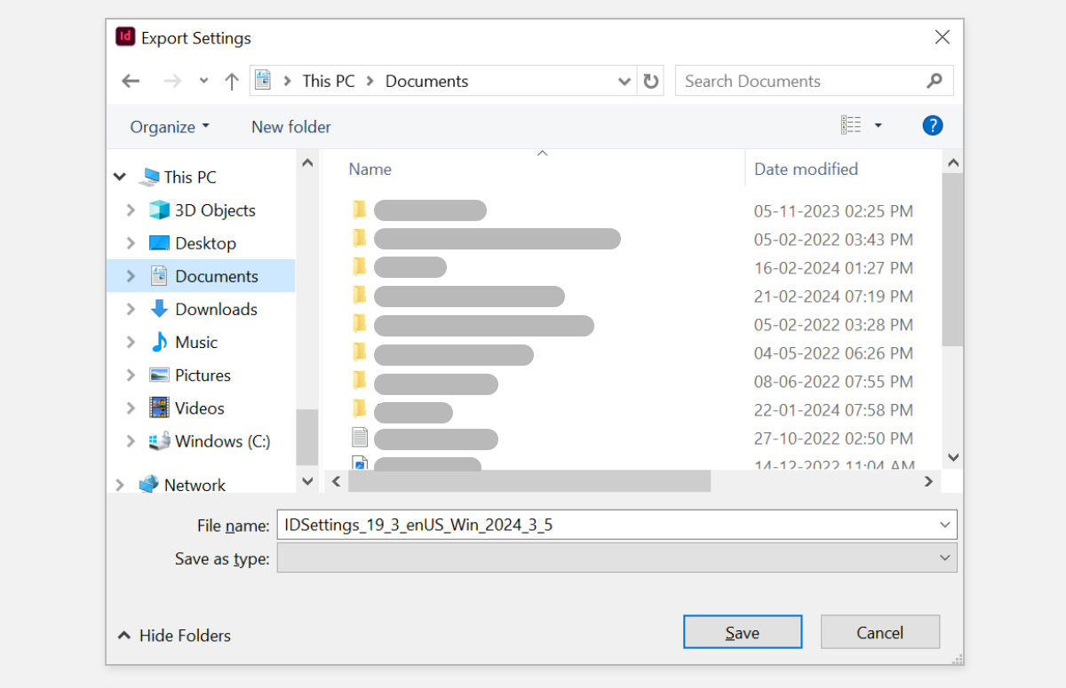Refresh the Documents folder view

pyautogui.click(x=651, y=80)
